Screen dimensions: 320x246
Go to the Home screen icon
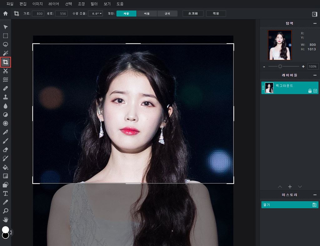tap(6, 13)
